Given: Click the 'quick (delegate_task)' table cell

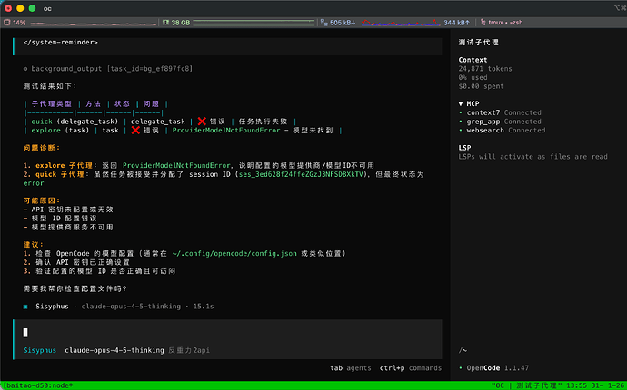Looking at the screenshot, I should pos(75,122).
